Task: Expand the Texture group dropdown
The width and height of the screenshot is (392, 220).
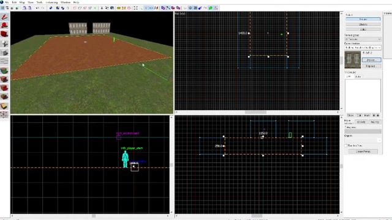Action: [x=363, y=39]
